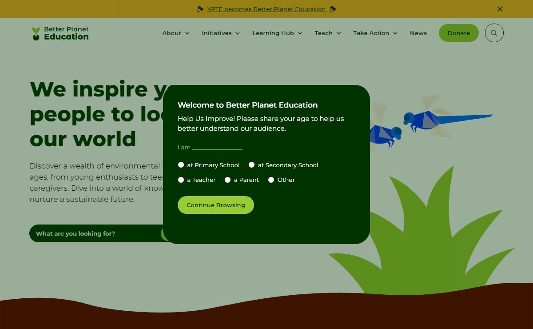Expand the About dropdown chevron
Image resolution: width=533 pixels, height=329 pixels.
pyautogui.click(x=187, y=33)
